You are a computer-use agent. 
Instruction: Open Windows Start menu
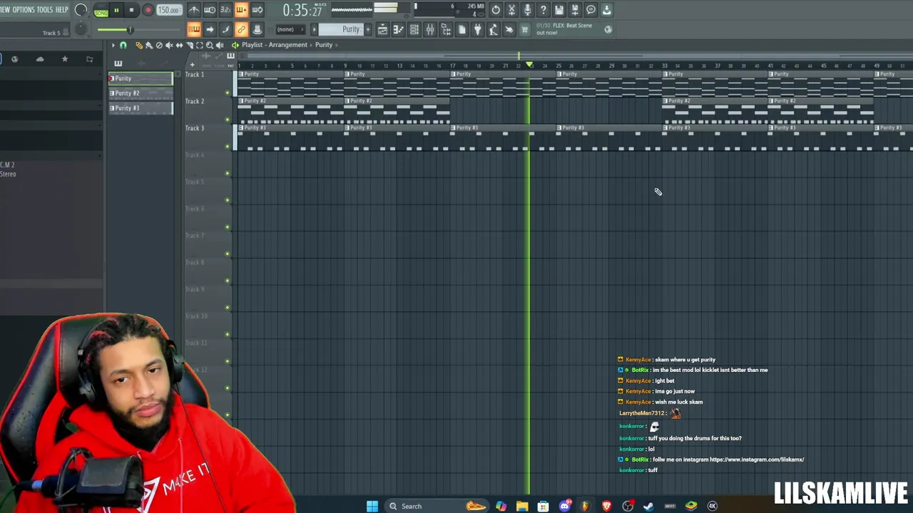[372, 506]
